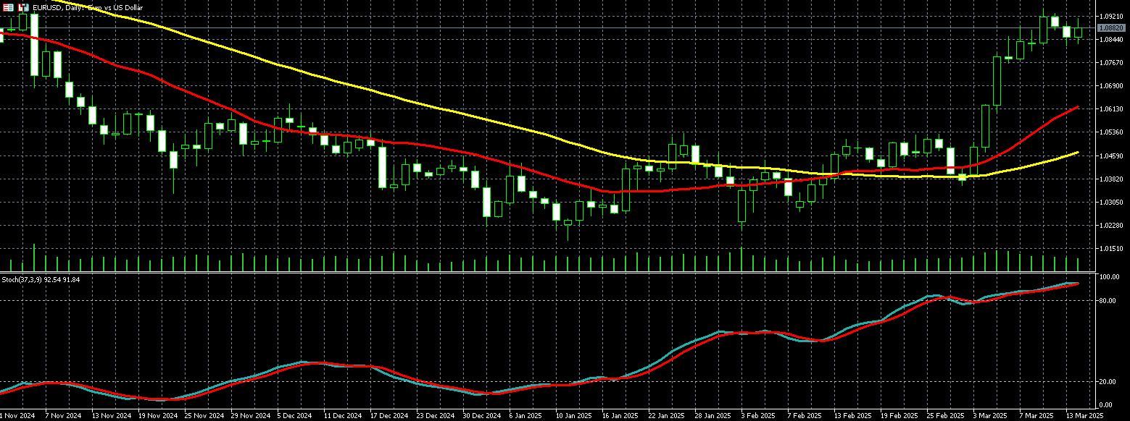
Task: Click the 1.04590 price scale label
Action: [x=1112, y=156]
